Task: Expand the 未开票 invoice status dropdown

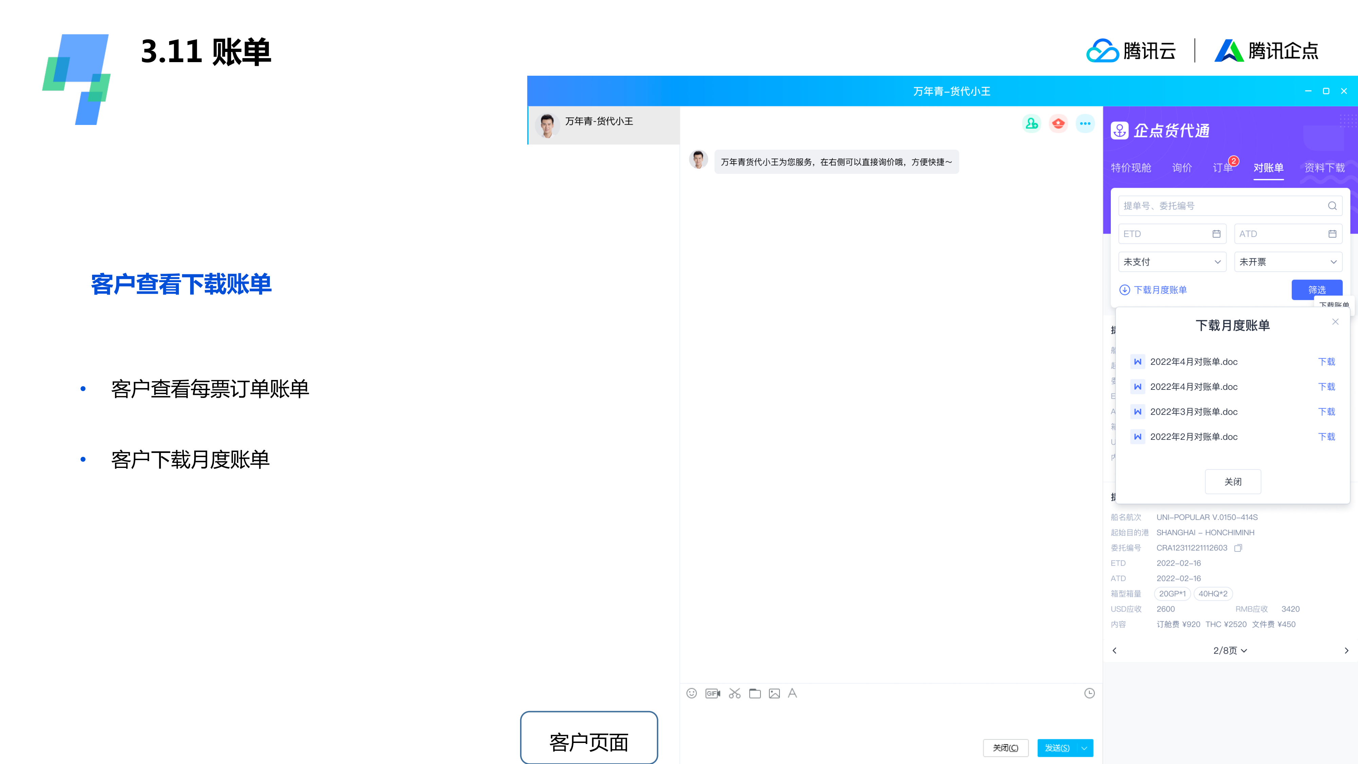Action: (1288, 262)
